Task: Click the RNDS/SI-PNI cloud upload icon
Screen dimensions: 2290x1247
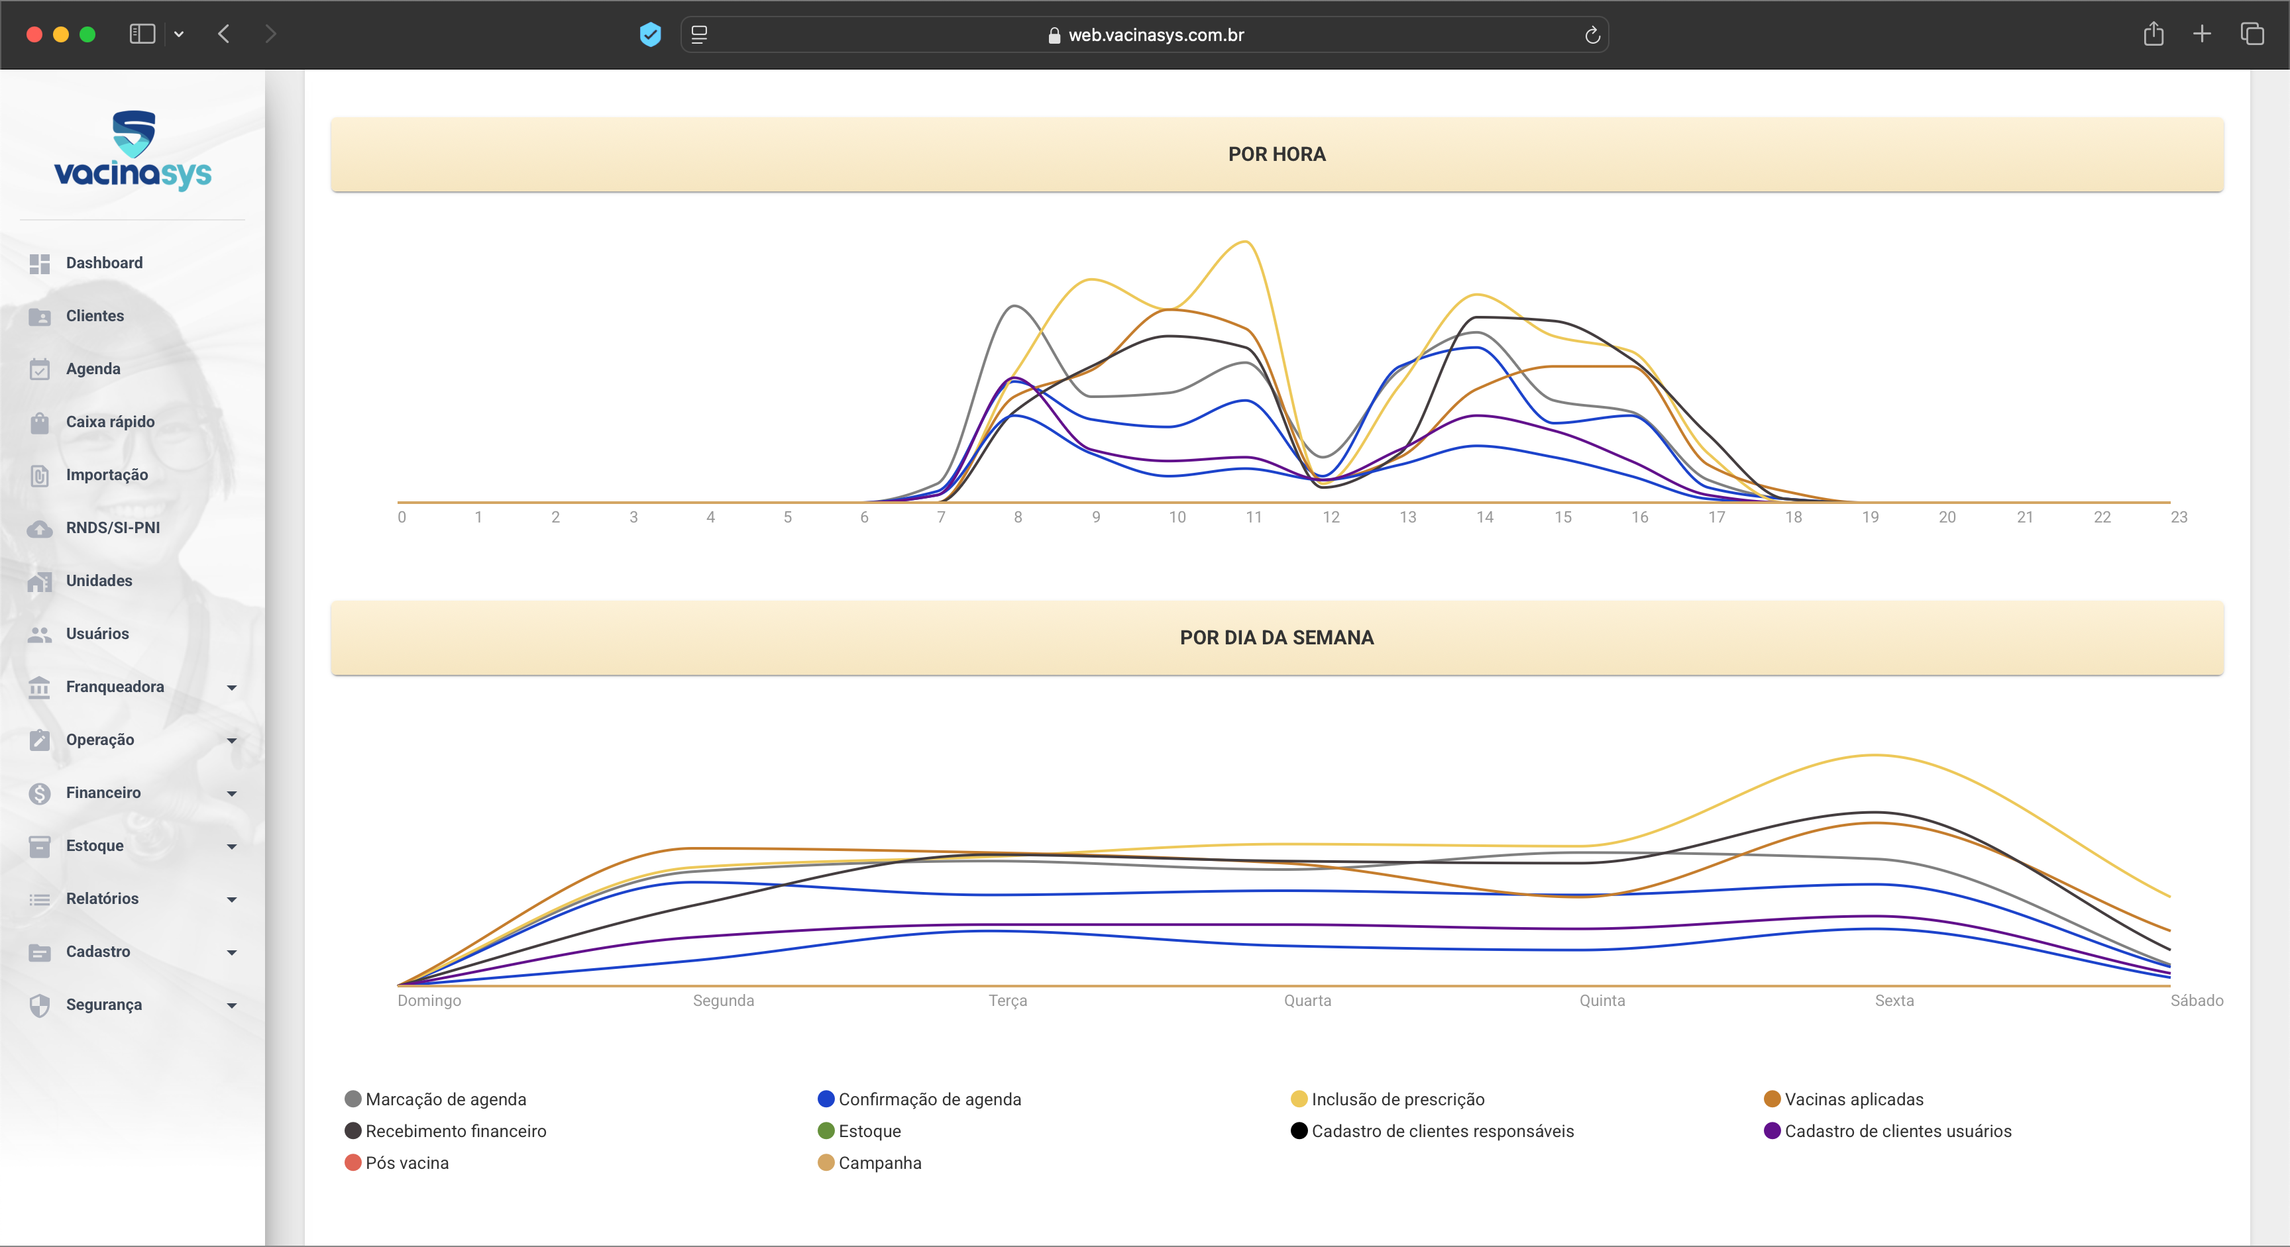Action: coord(39,528)
